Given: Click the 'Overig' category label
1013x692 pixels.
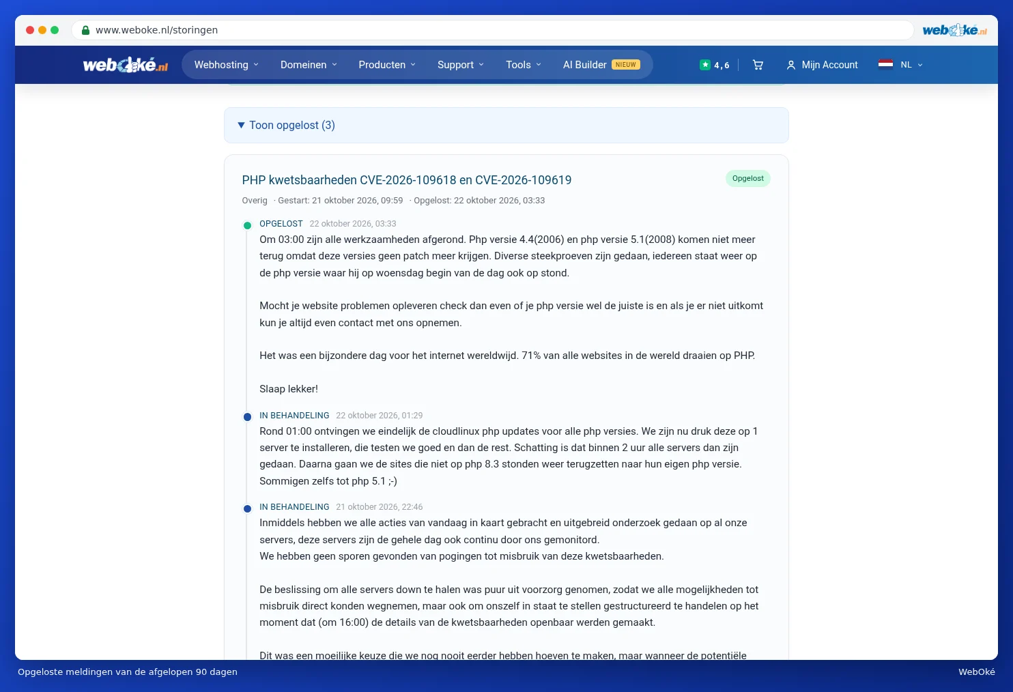Looking at the screenshot, I should click(255, 201).
